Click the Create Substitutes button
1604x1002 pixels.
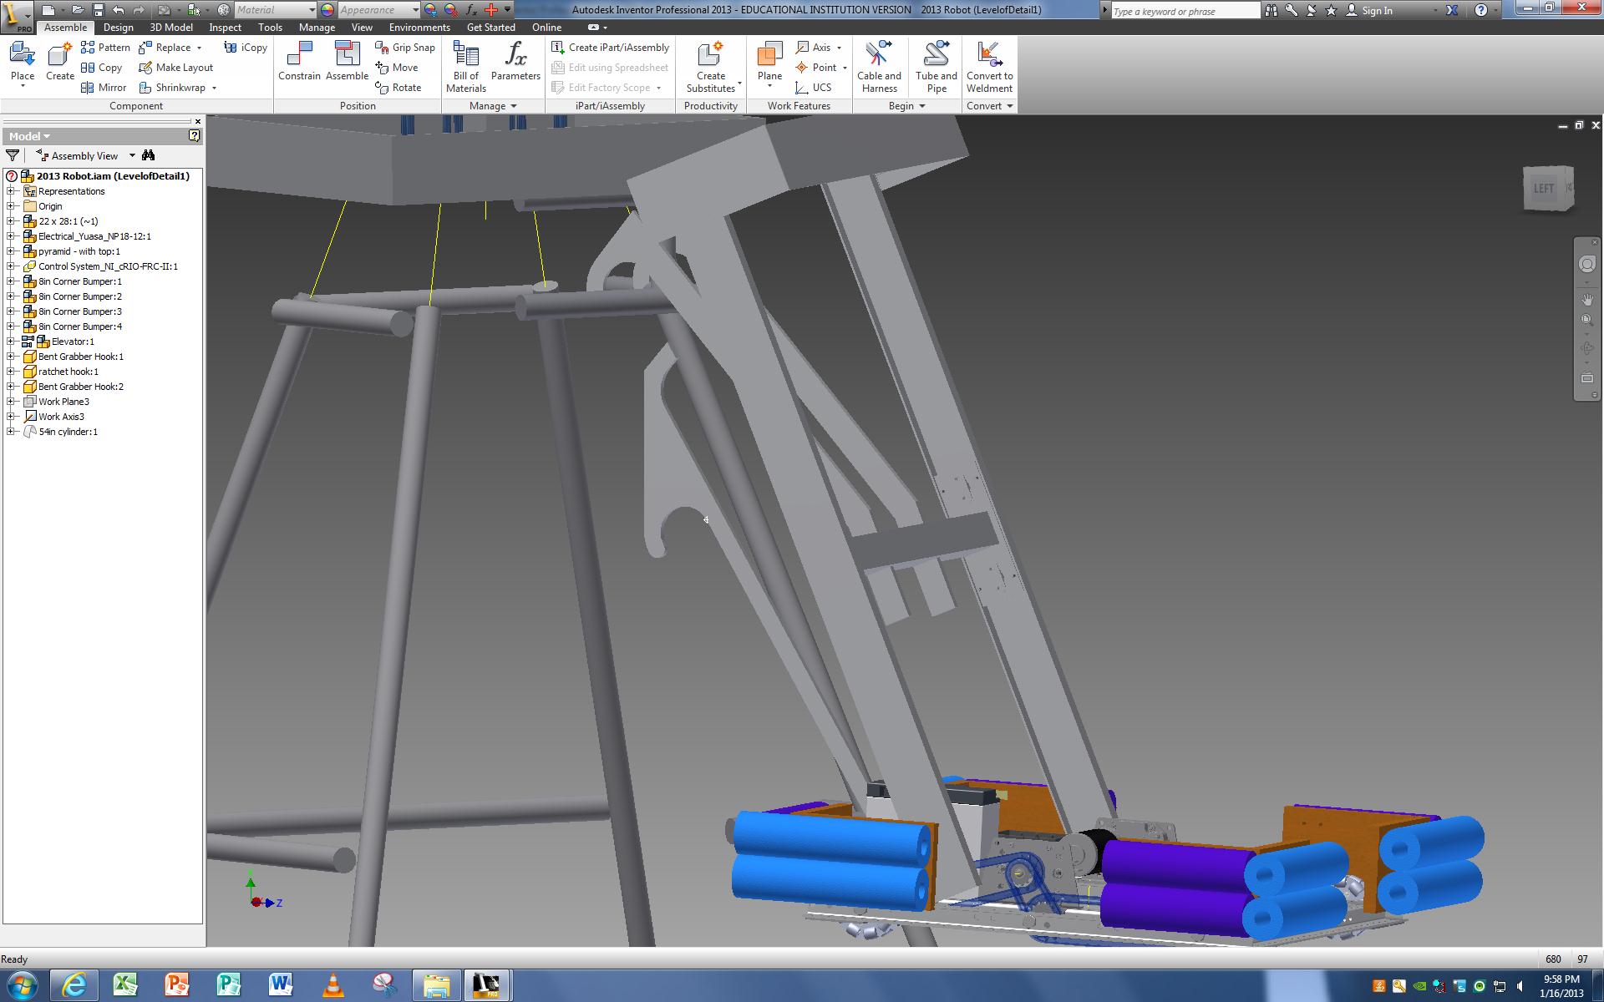[x=711, y=67]
